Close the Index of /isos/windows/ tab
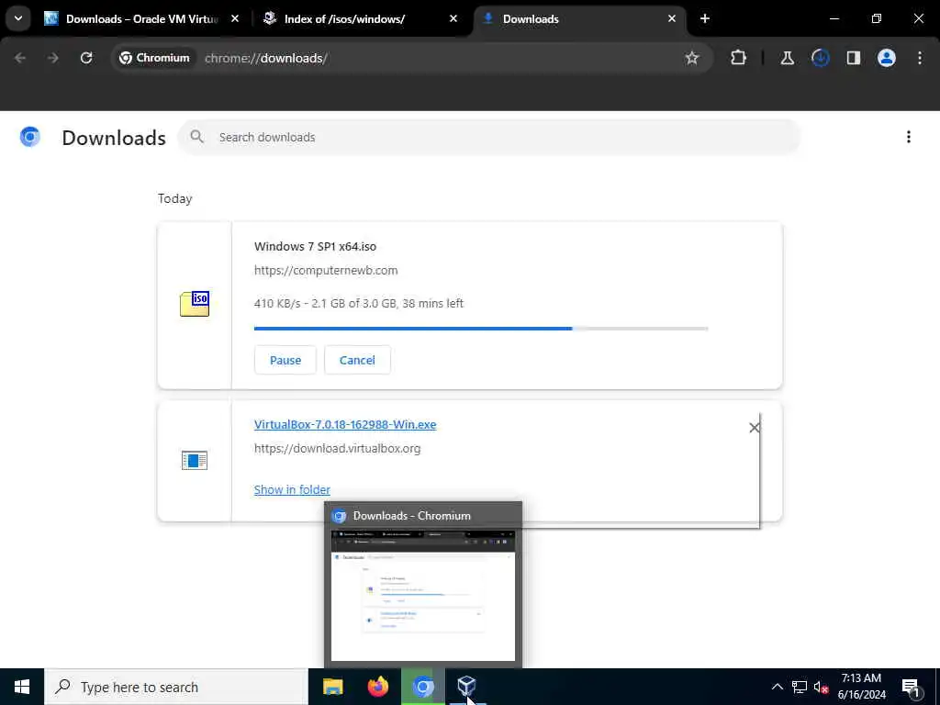This screenshot has height=705, width=940. [x=453, y=18]
